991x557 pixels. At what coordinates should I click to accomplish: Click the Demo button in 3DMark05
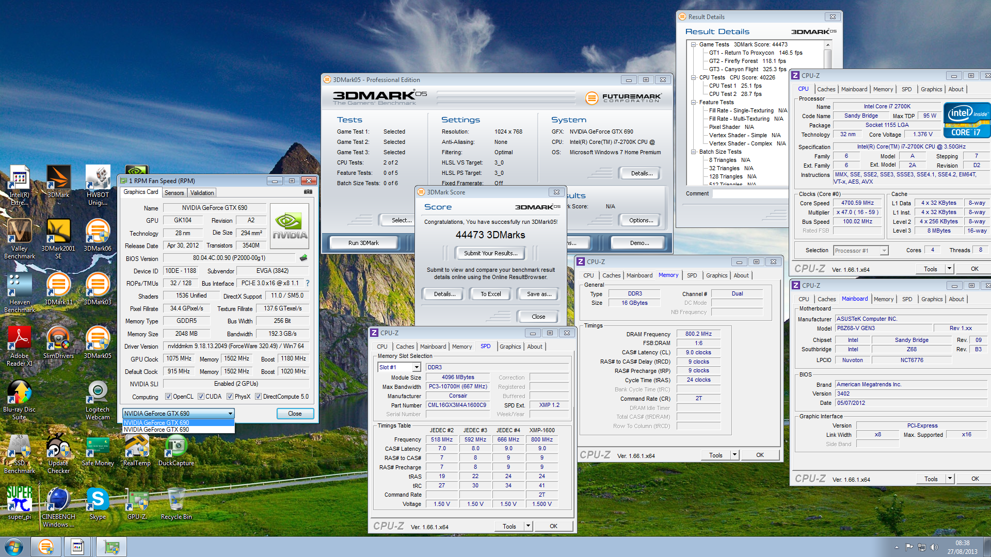[640, 243]
